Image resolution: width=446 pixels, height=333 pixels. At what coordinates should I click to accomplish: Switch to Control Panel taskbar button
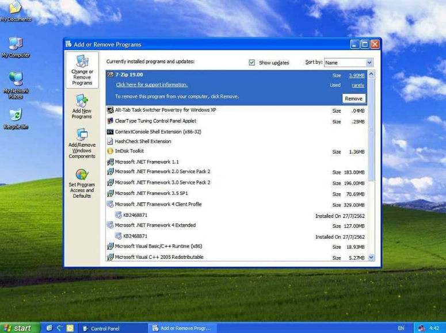coord(113,328)
